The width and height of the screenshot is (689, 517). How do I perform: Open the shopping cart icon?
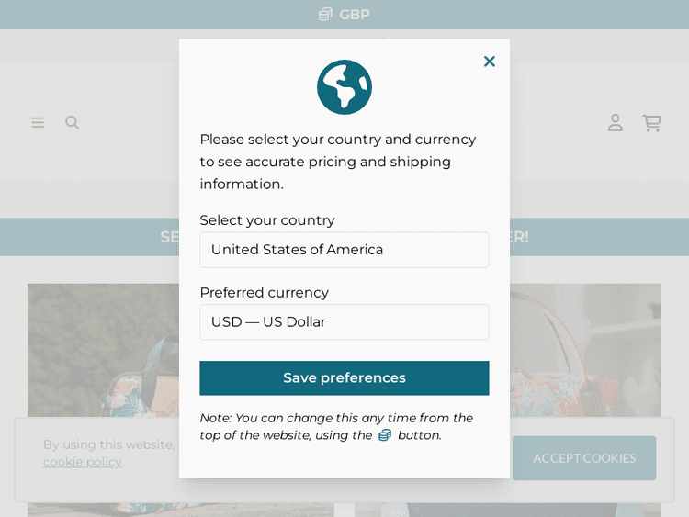click(x=651, y=122)
